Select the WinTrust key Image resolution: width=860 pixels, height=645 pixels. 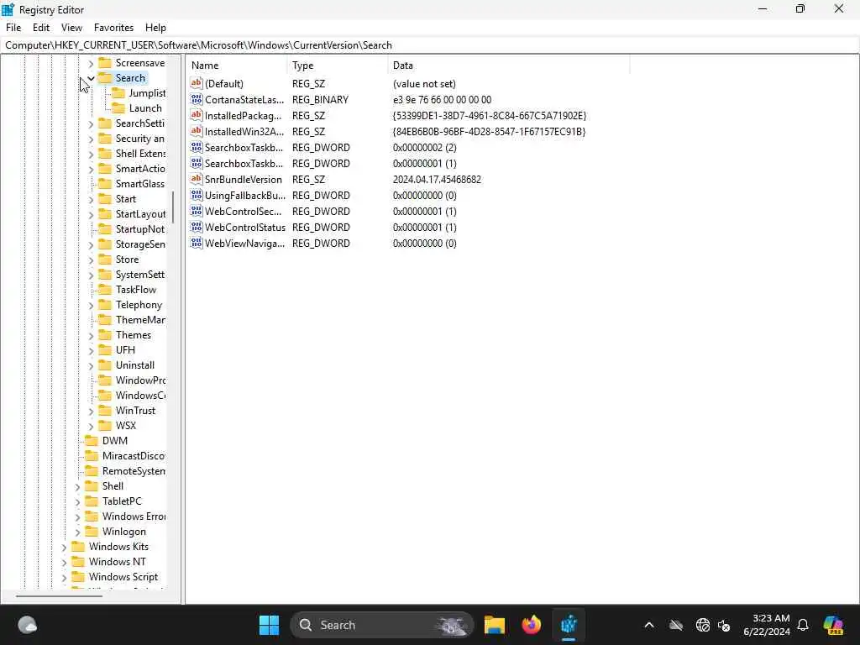point(135,410)
